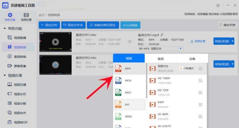Switch to the 音频 format tab

click(x=161, y=59)
